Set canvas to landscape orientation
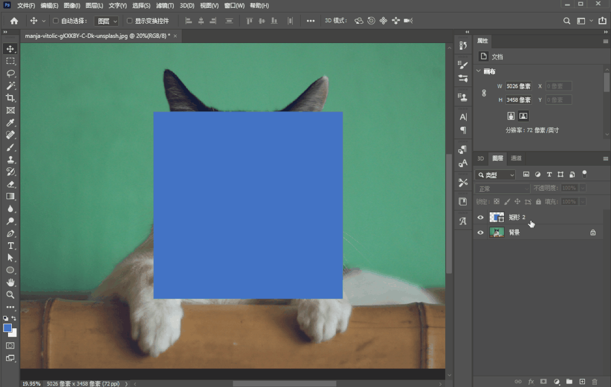Screen dimensions: 611x387 [x=523, y=116]
